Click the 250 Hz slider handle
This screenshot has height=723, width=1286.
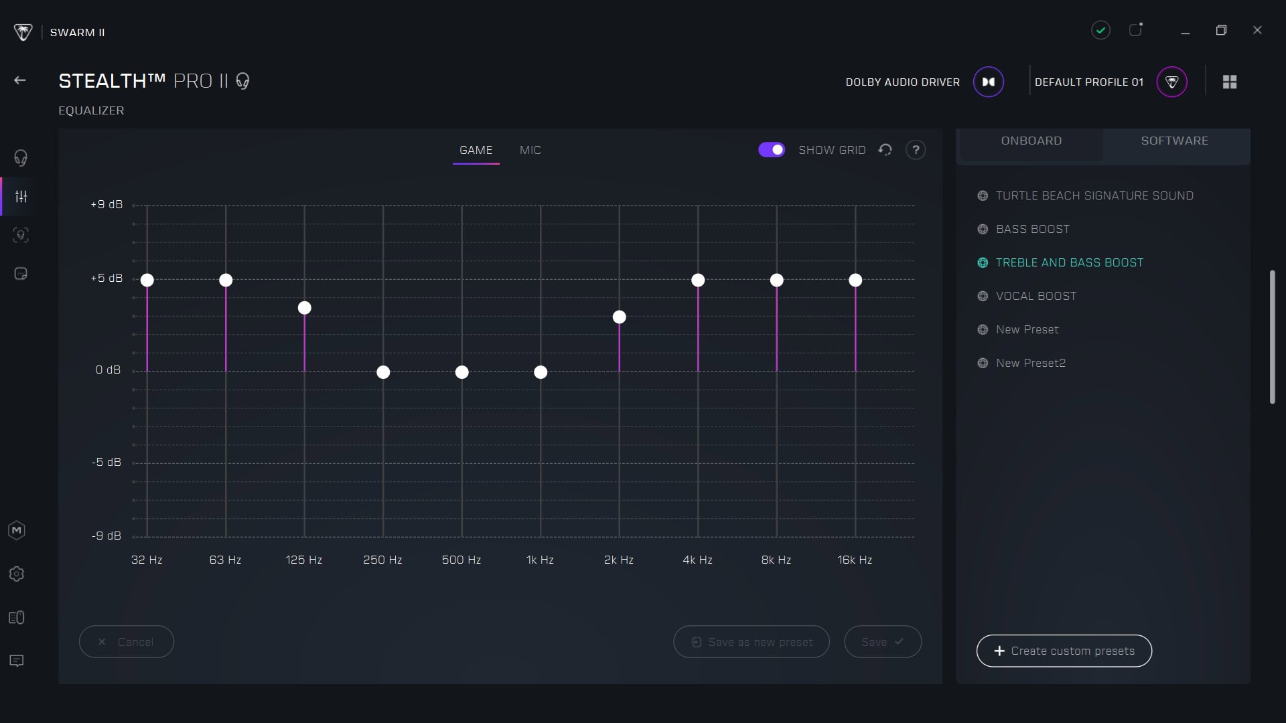[x=383, y=372]
